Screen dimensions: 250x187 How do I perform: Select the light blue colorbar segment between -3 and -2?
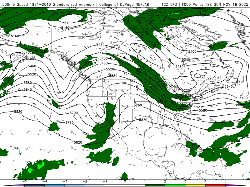(x=75, y=185)
